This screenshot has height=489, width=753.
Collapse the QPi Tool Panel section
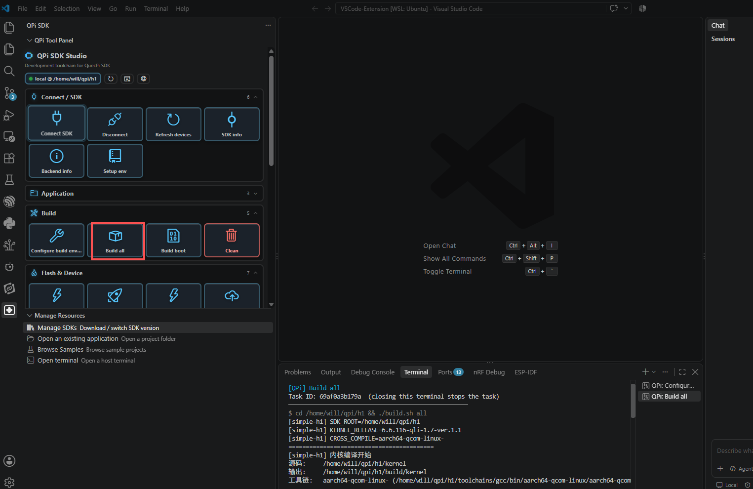(30, 41)
